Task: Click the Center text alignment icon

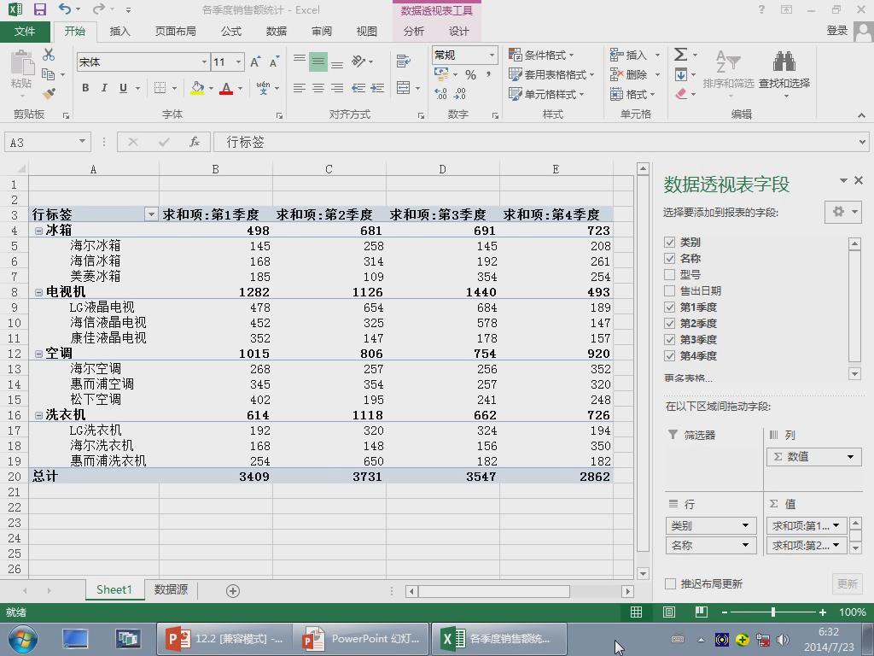Action: 318,88
